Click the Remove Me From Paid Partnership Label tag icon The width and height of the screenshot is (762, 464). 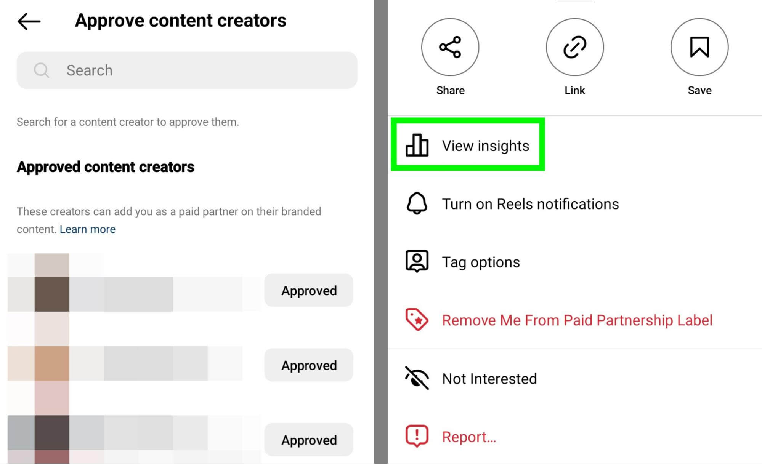tap(417, 320)
